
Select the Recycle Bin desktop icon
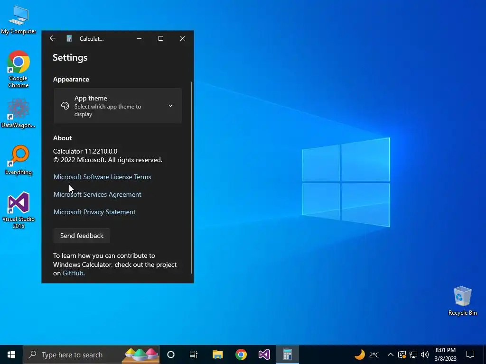(462, 301)
